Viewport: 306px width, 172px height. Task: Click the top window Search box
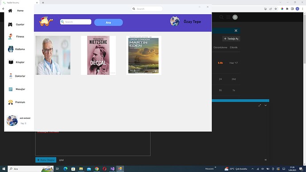click(147, 9)
